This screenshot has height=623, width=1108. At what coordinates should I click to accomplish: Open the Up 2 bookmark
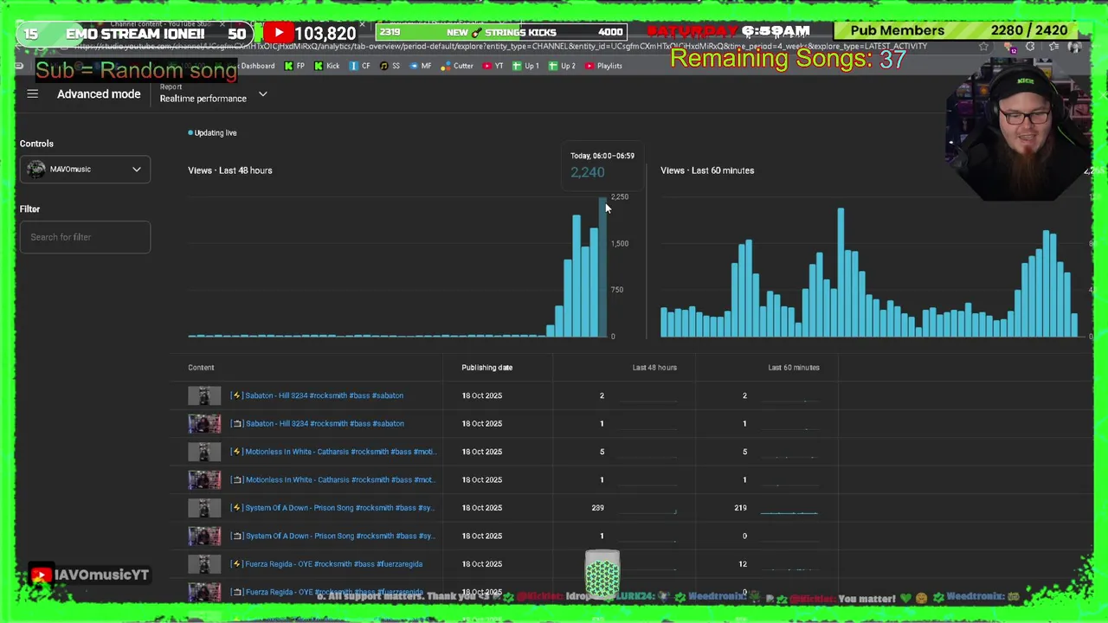(x=562, y=66)
